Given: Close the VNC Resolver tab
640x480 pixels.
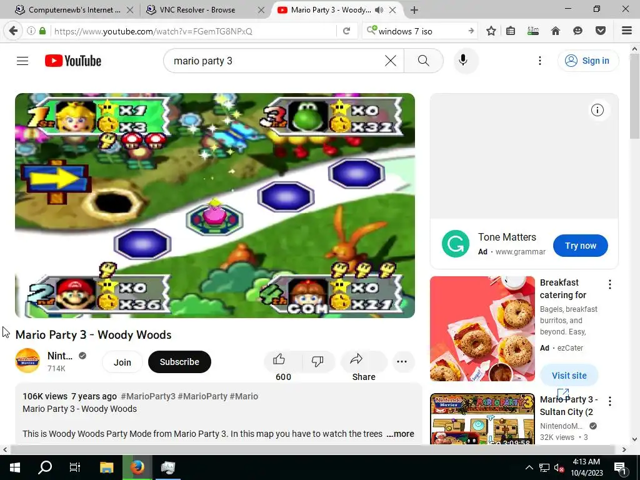Looking at the screenshot, I should point(261,10).
